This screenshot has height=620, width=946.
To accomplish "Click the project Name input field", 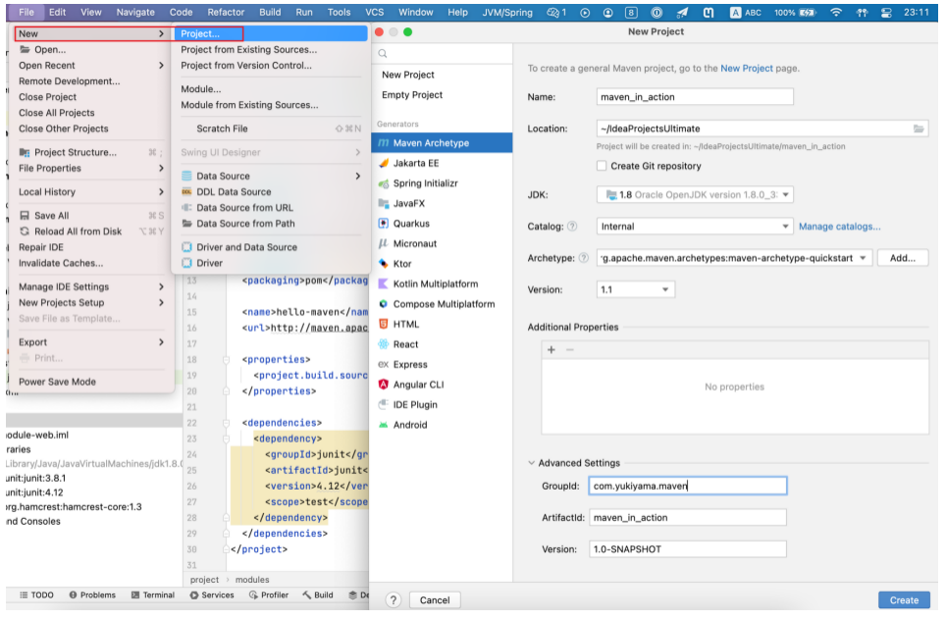I will [695, 96].
